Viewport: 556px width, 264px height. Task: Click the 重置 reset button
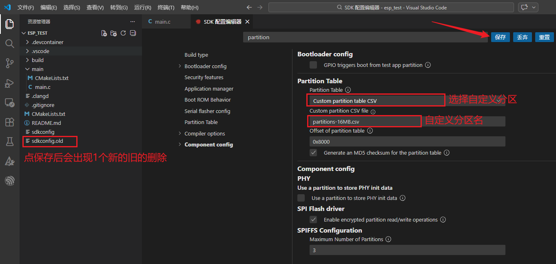pos(544,37)
